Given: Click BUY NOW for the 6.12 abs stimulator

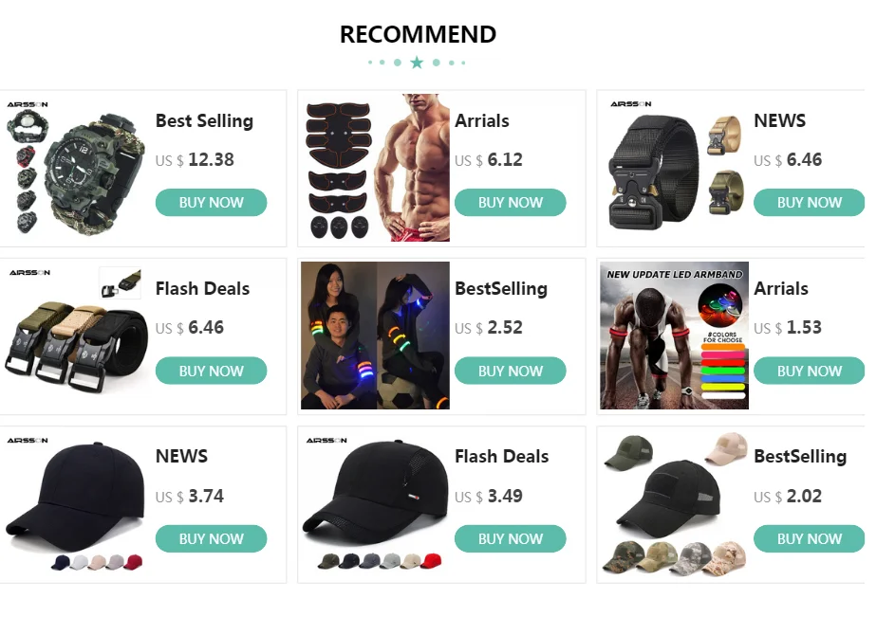Looking at the screenshot, I should pos(510,203).
